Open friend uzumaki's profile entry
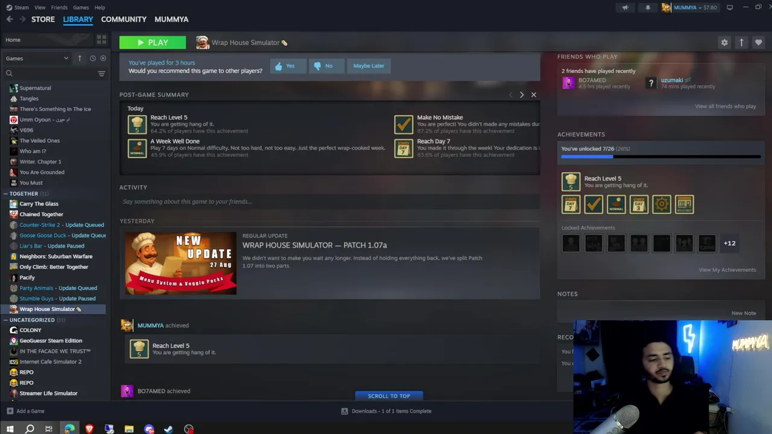772x434 pixels. [x=682, y=83]
